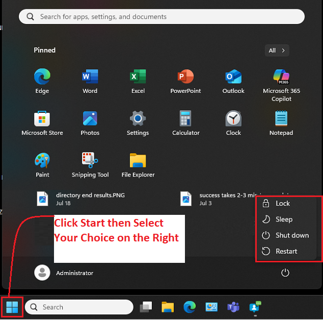Select Lock from the power menu
This screenshot has width=323, height=320.
coord(283,203)
